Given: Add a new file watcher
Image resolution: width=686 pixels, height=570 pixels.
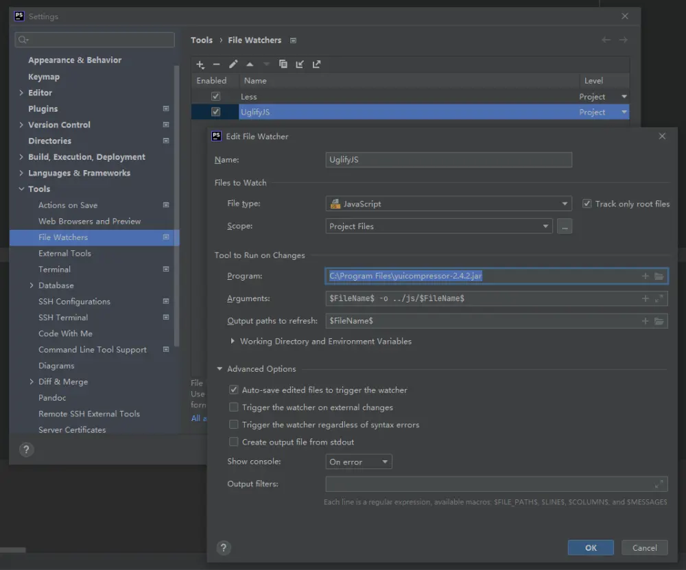Looking at the screenshot, I should 200,64.
